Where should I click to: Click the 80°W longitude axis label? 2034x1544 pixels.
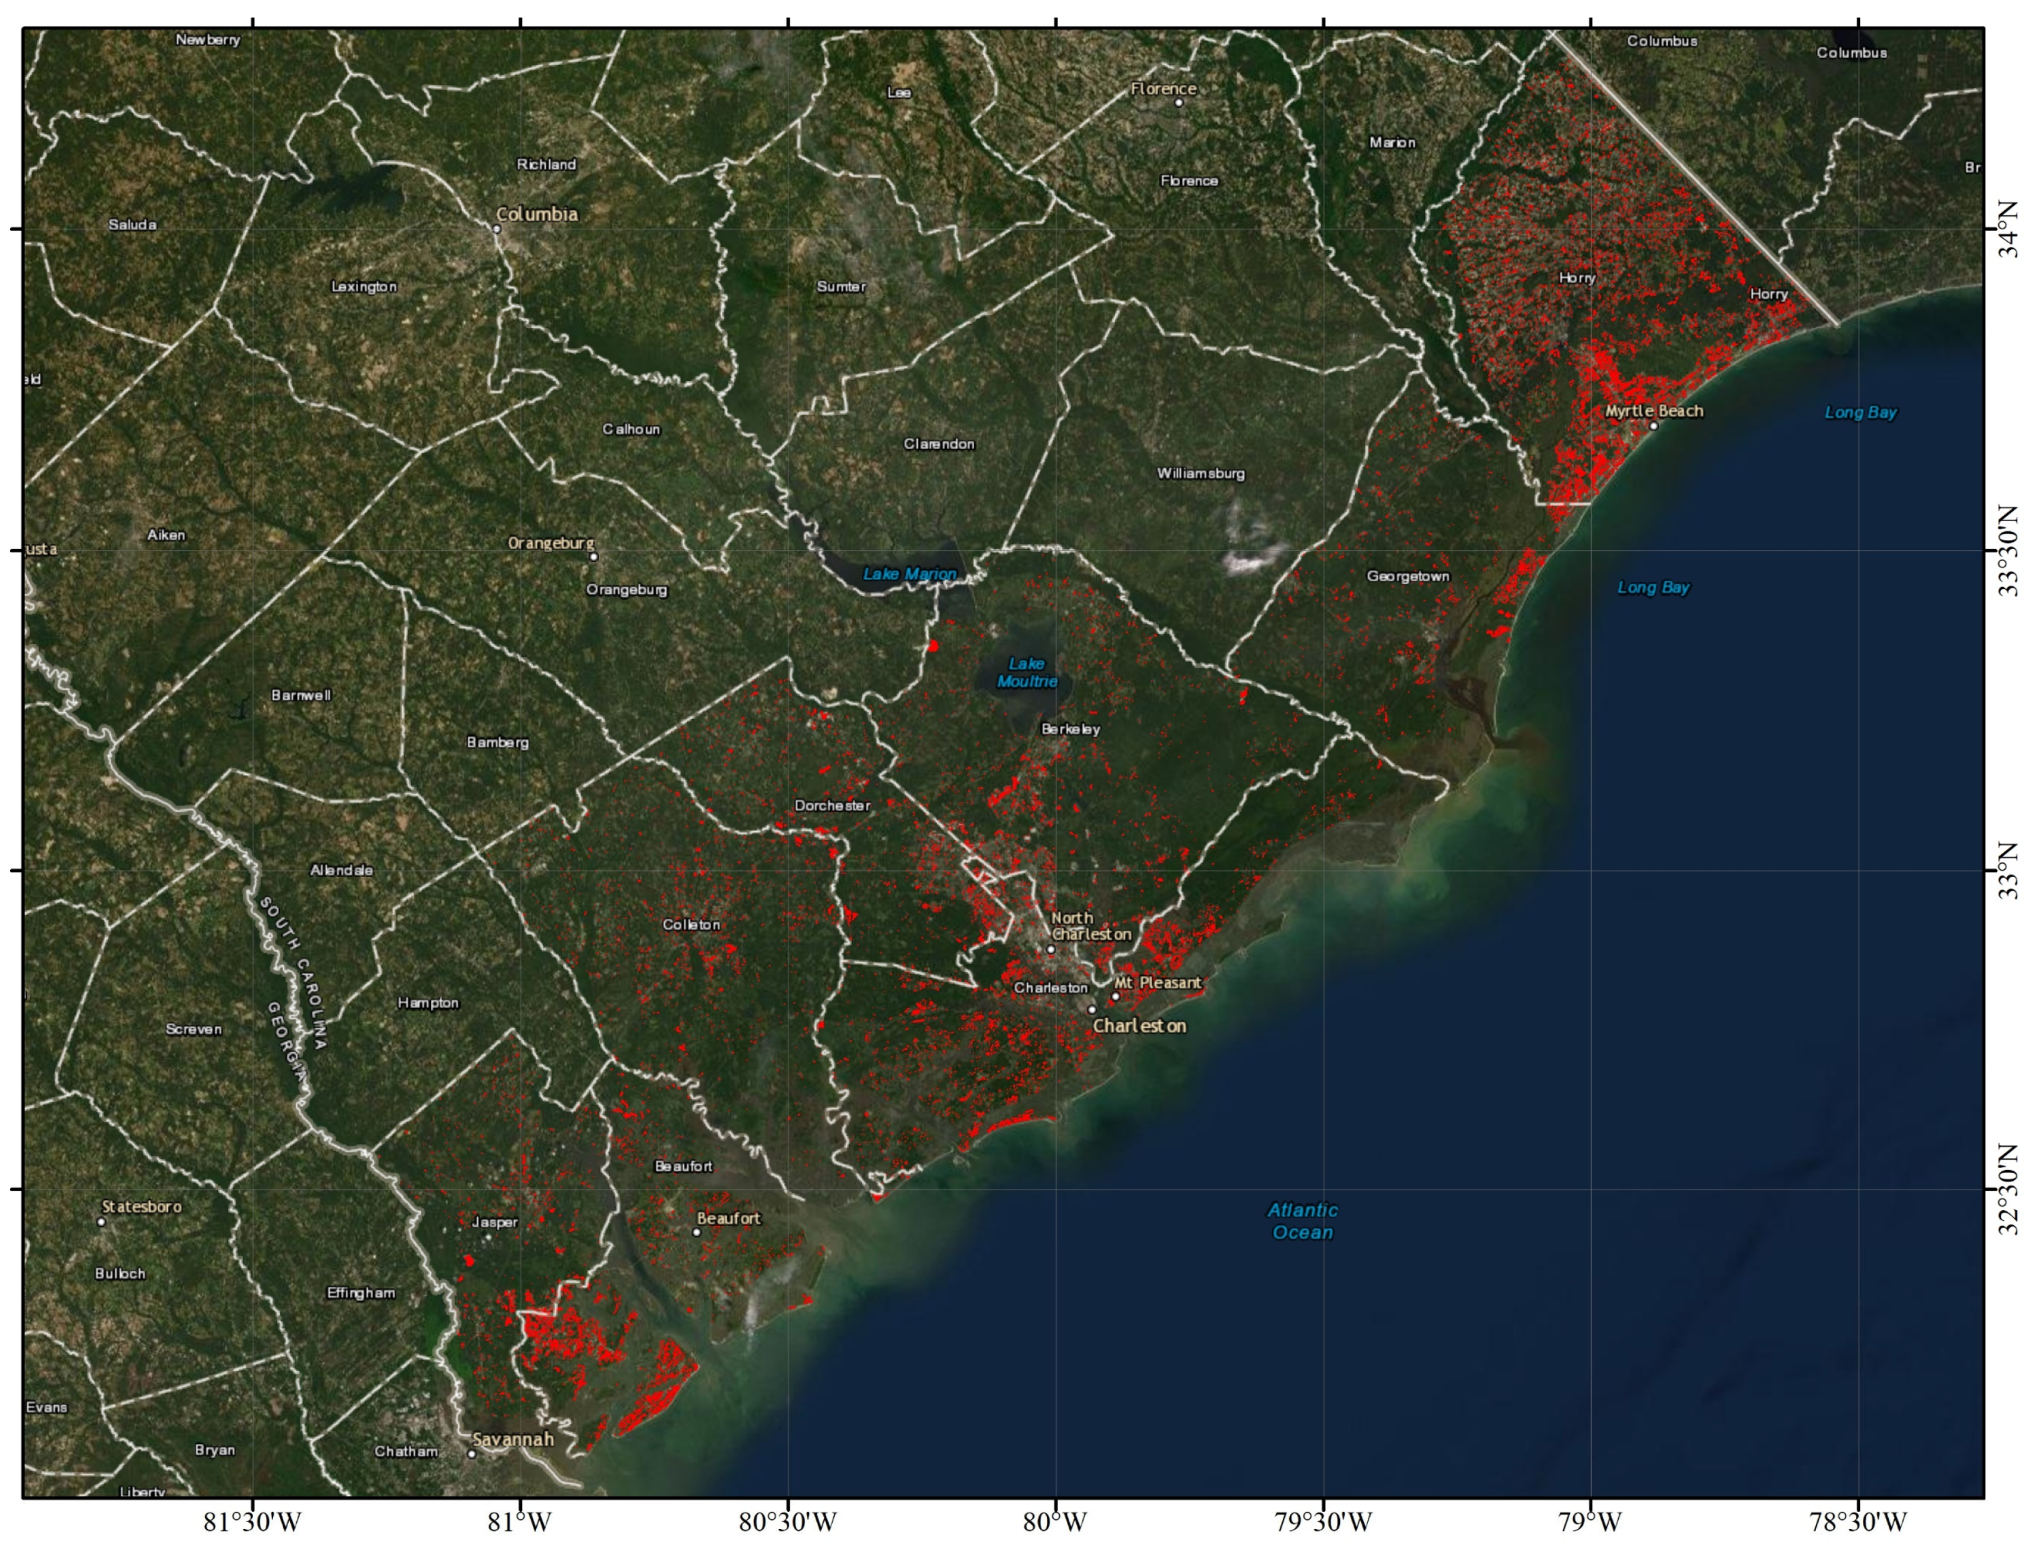coord(1055,1522)
